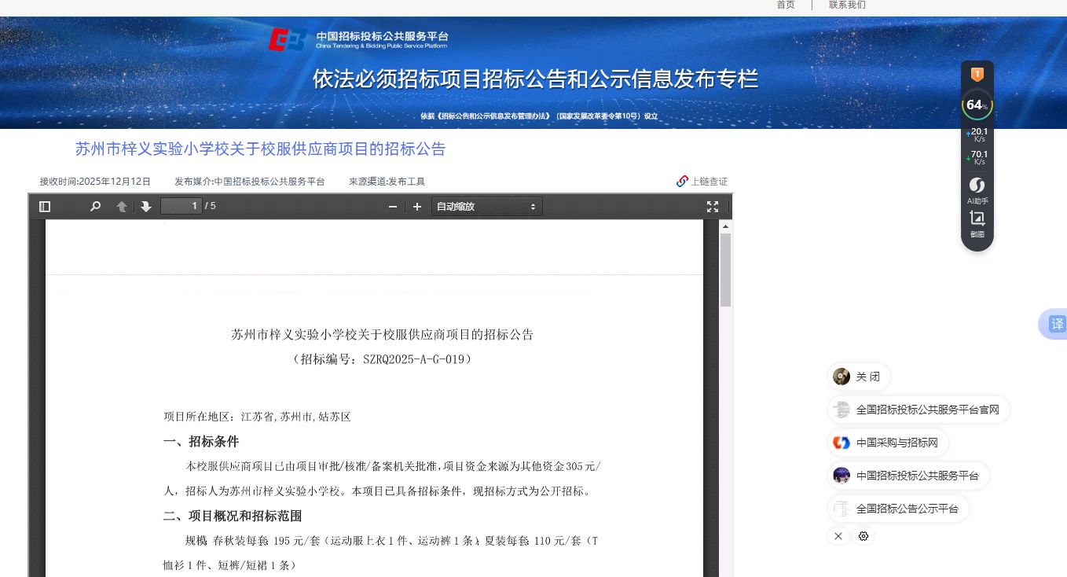The width and height of the screenshot is (1067, 577).
Task: Select 全国招标公告公示平台 suggestion
Action: 898,509
